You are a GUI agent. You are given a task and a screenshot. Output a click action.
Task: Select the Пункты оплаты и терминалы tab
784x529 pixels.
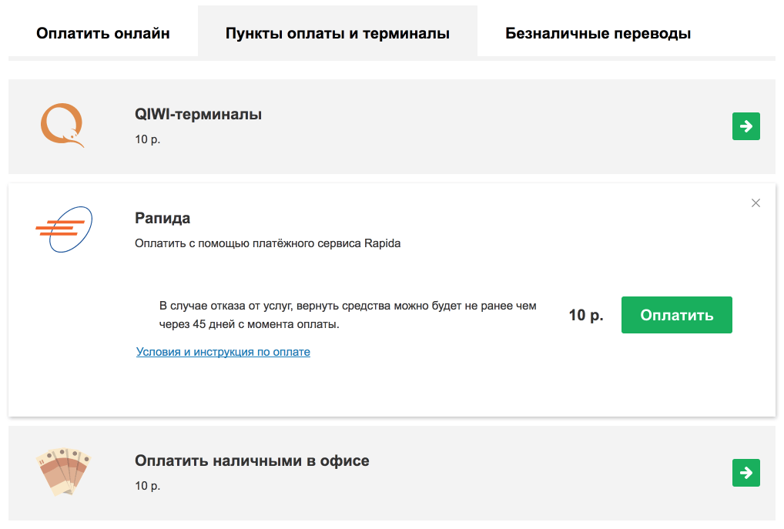coord(337,33)
